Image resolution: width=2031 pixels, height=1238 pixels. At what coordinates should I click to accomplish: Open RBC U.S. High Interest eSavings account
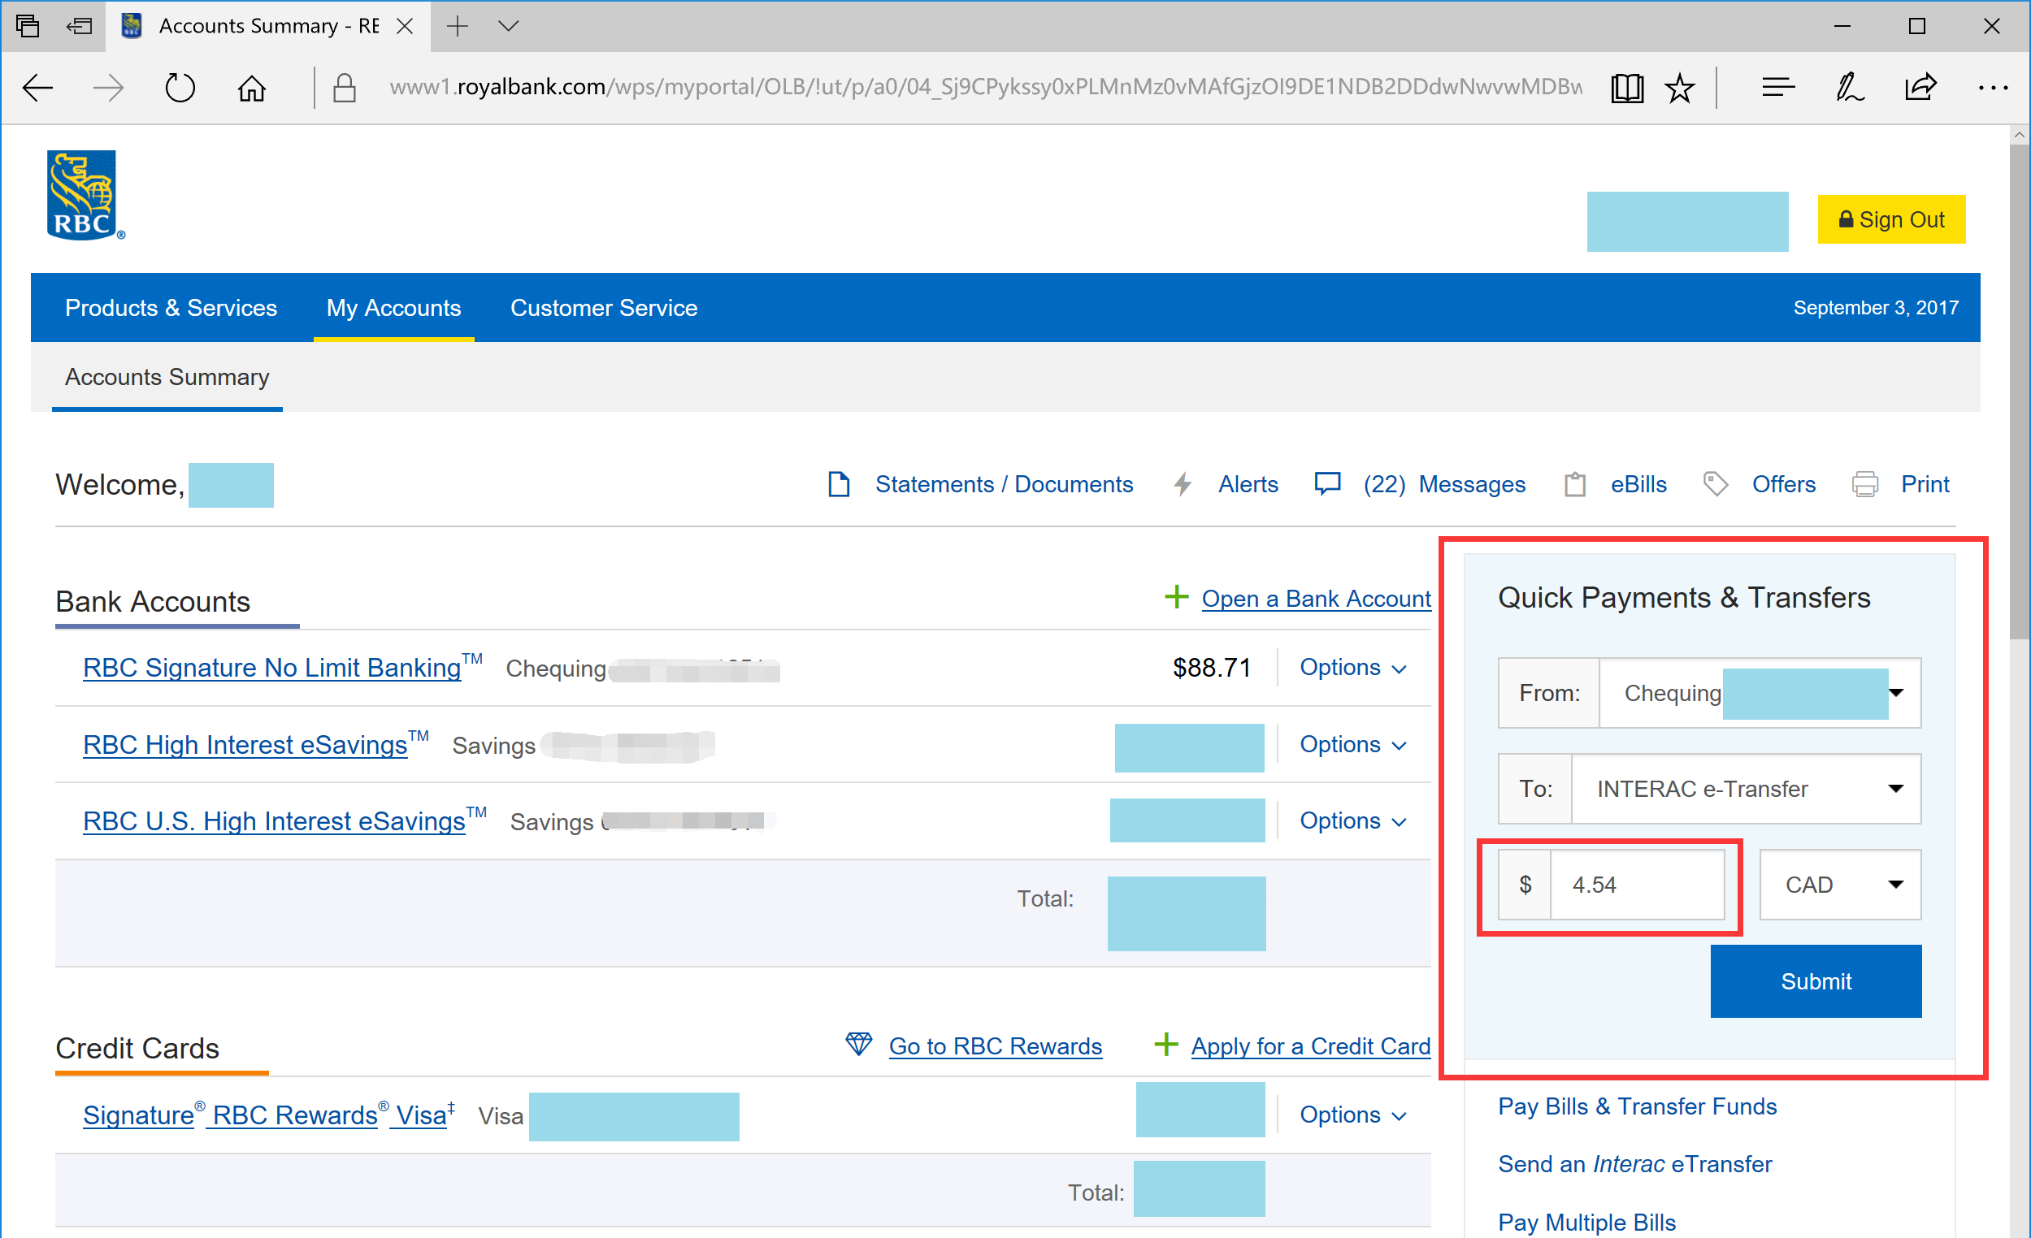tap(274, 821)
